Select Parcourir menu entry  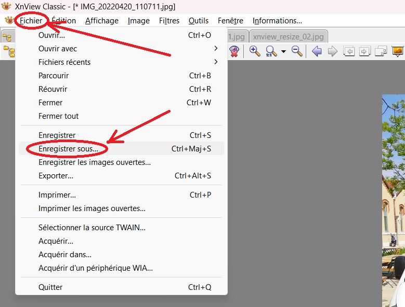(x=122, y=76)
